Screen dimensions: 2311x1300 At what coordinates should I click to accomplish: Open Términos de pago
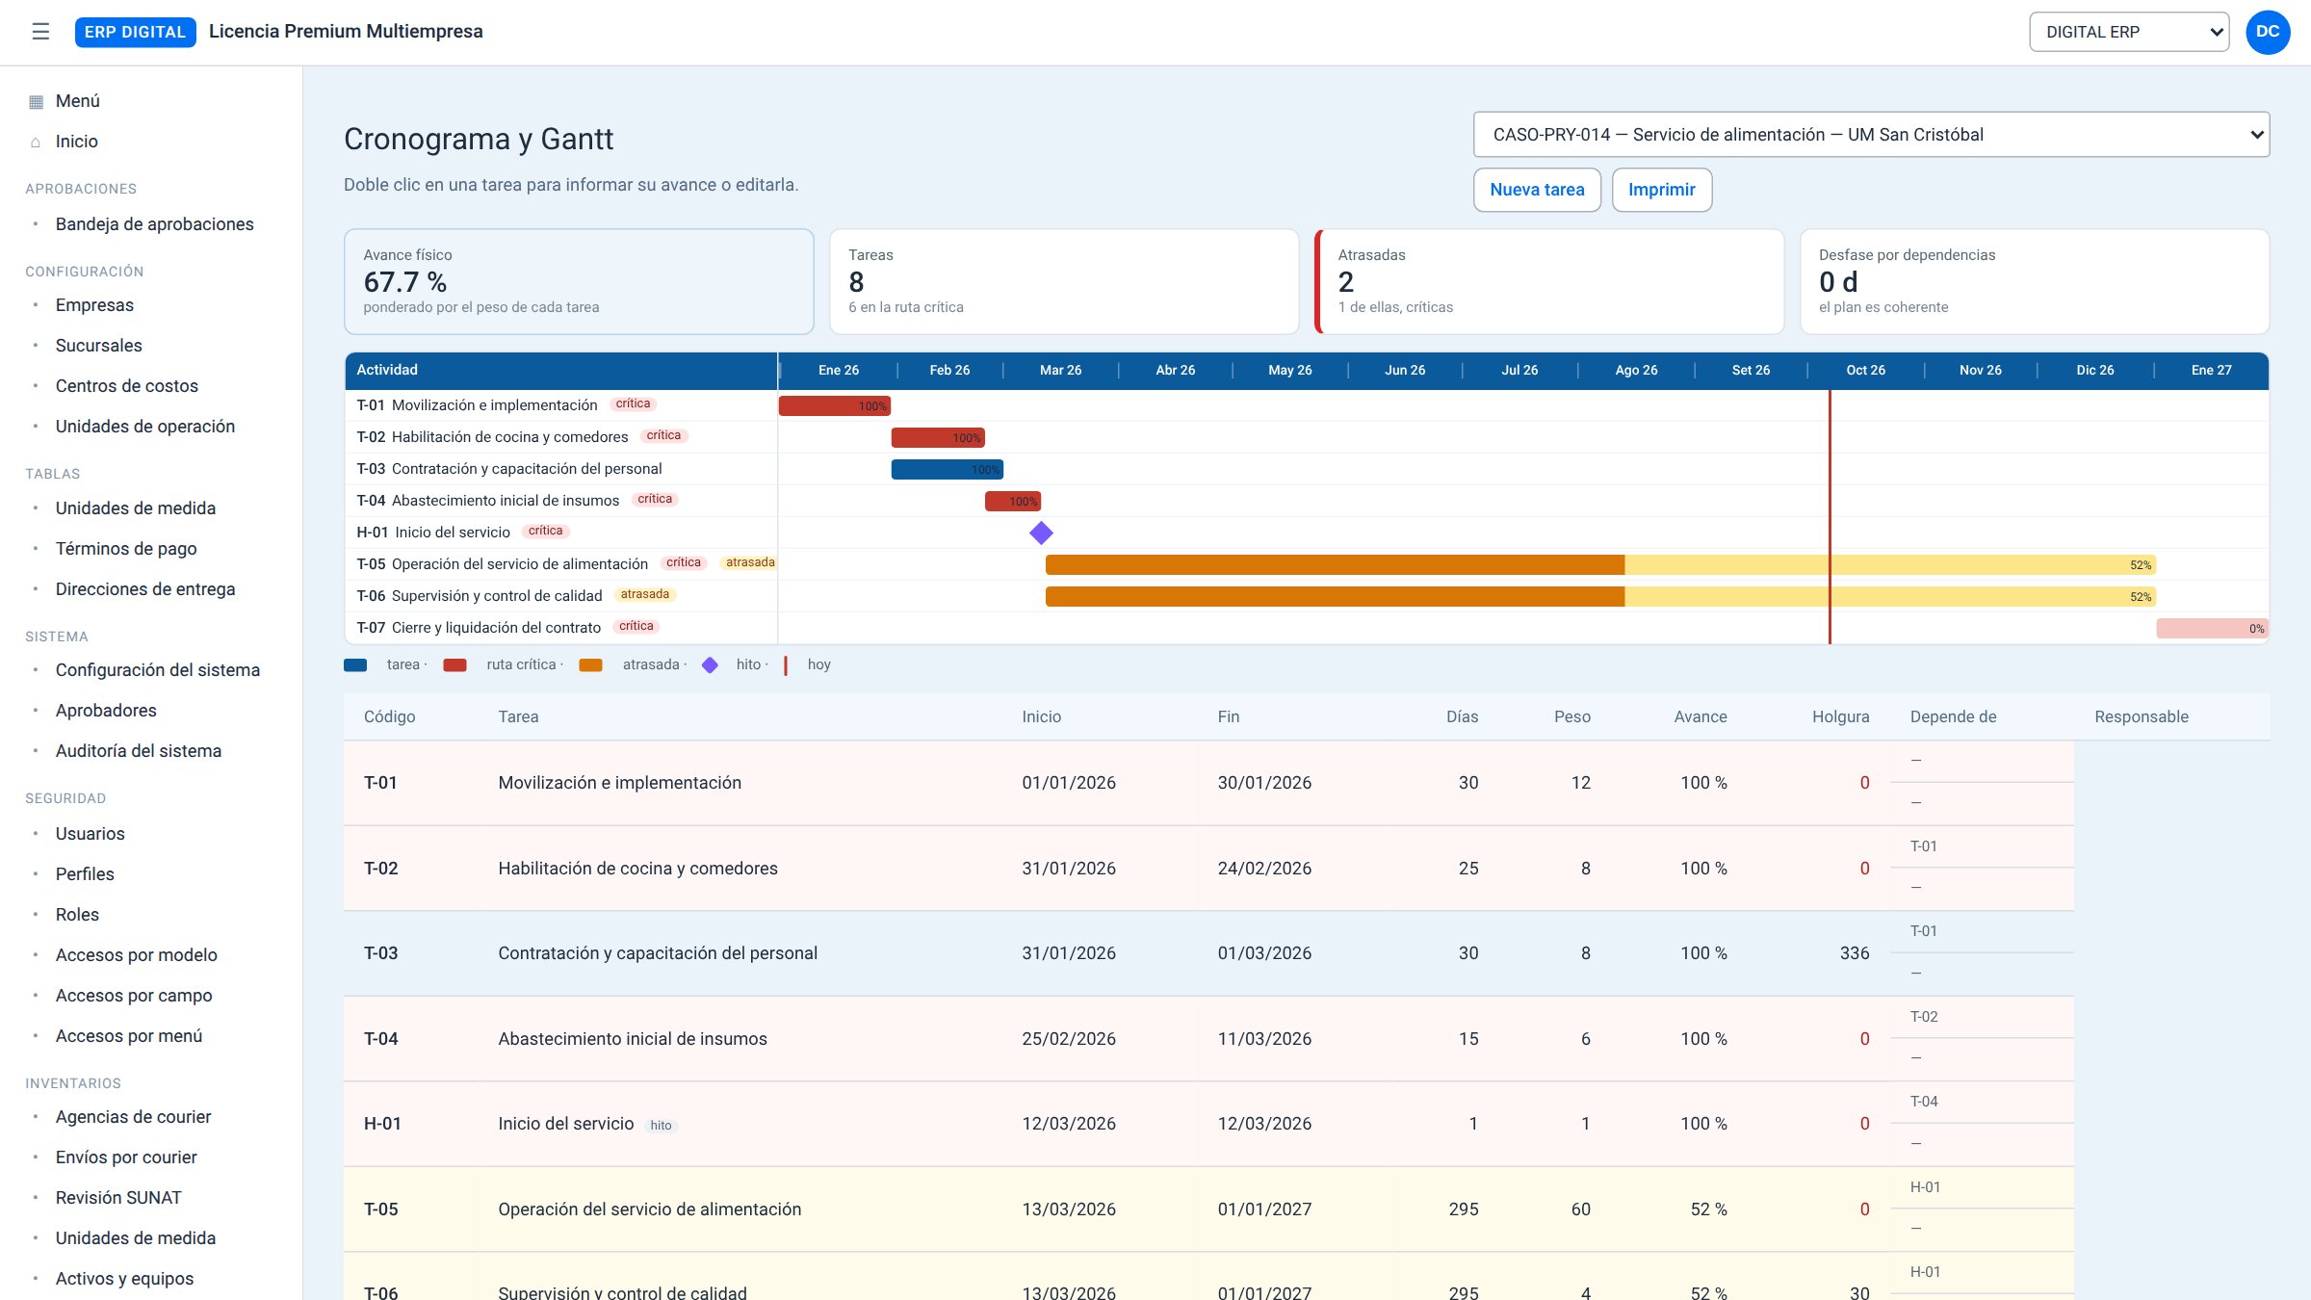click(125, 549)
